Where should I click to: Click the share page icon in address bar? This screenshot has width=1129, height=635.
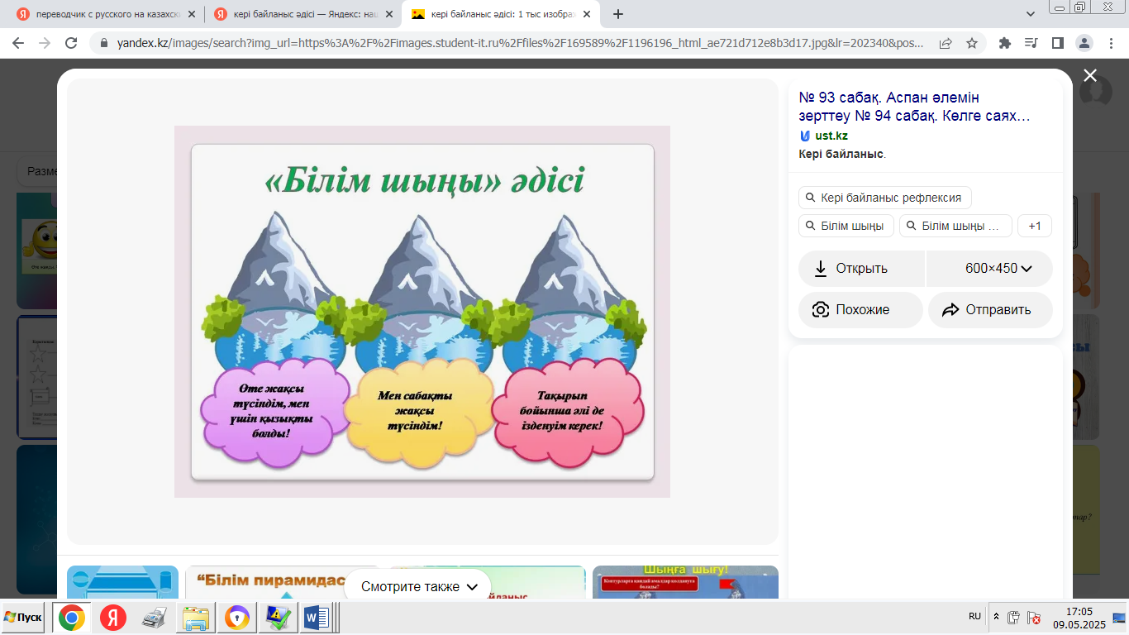click(946, 43)
